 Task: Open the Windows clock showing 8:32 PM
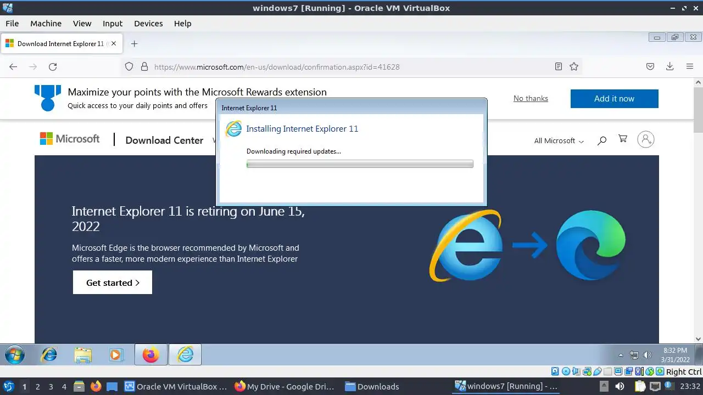click(x=675, y=355)
